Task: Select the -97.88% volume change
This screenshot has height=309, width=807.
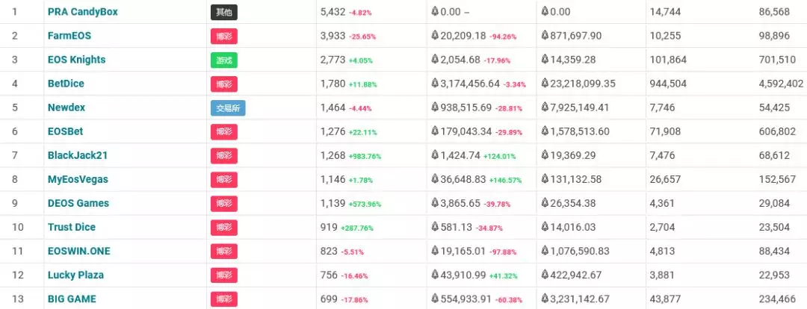Action: [x=503, y=252]
